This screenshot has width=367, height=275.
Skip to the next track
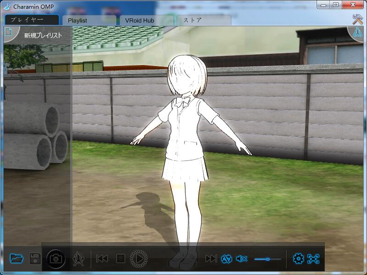(211, 259)
